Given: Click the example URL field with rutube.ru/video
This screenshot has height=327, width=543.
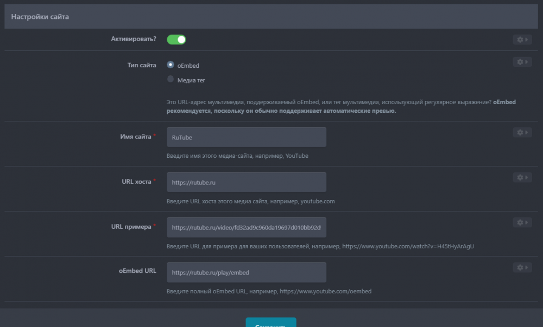Looking at the screenshot, I should (x=246, y=227).
